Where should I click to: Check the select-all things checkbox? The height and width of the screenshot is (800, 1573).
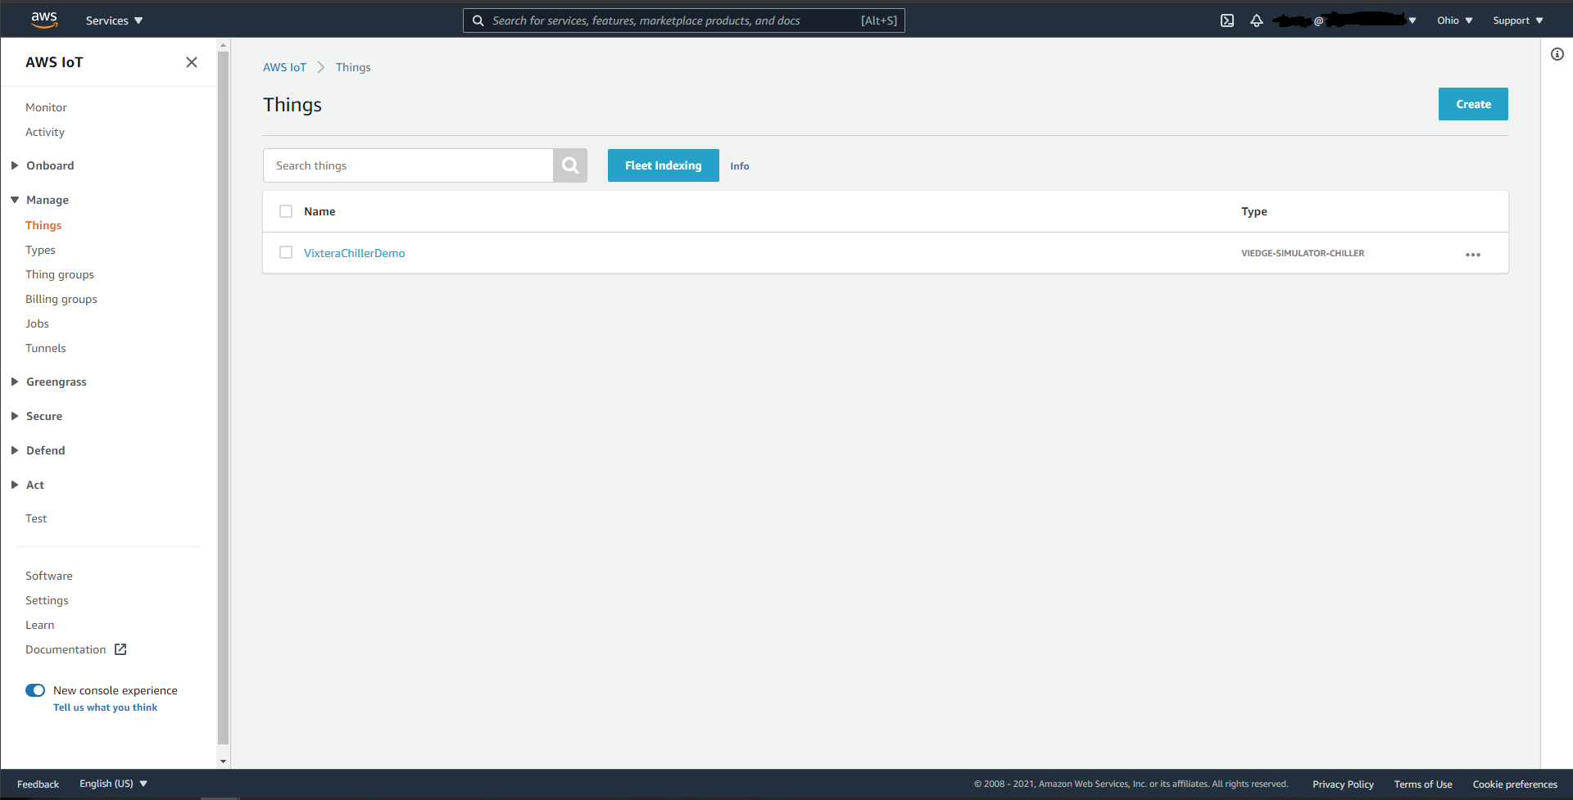[x=286, y=211]
